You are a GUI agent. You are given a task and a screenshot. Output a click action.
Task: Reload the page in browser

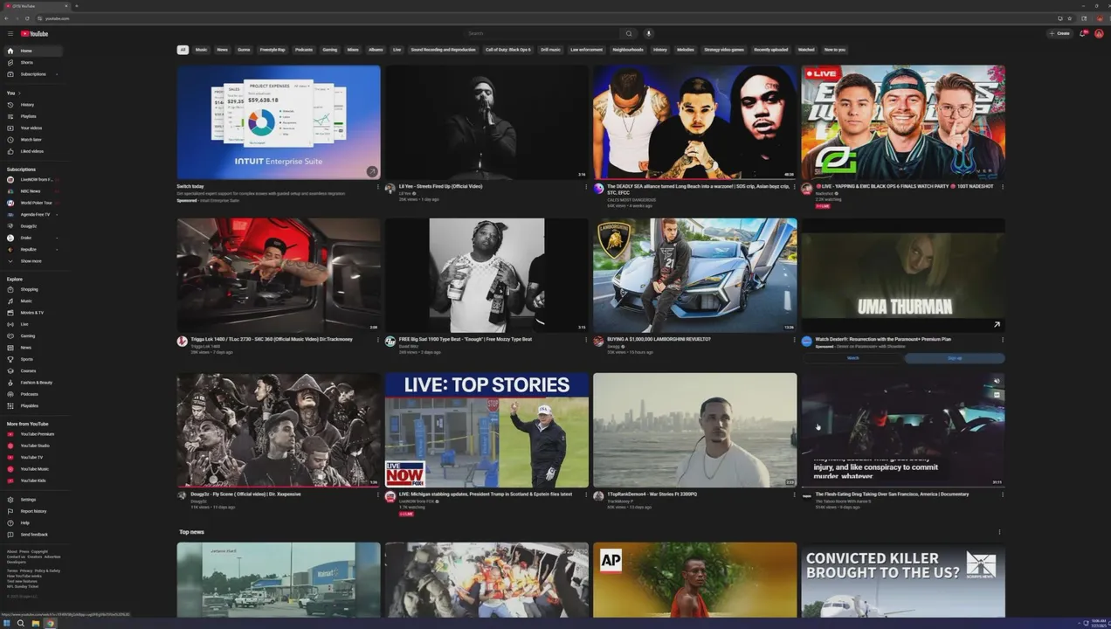[x=27, y=18]
